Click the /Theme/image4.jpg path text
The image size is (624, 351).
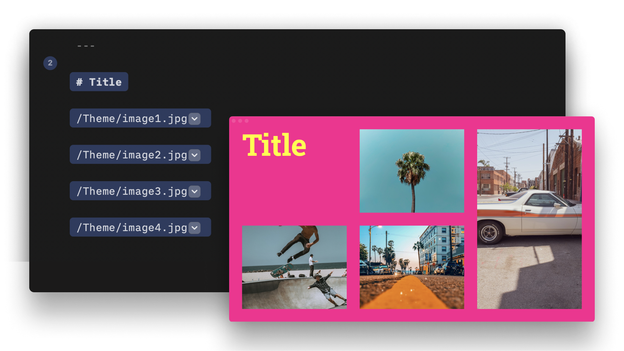(132, 228)
